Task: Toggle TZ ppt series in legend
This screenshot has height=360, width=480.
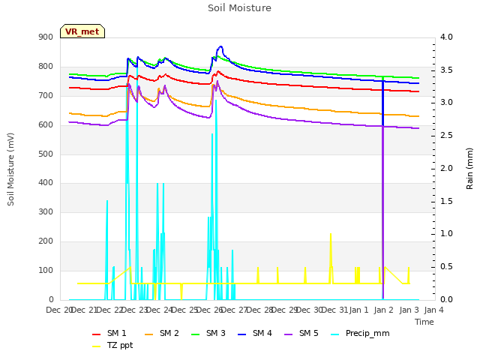Action: click(x=112, y=345)
